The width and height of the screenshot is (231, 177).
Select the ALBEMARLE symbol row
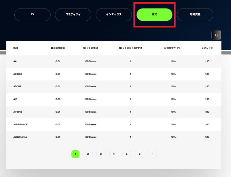coord(114,137)
